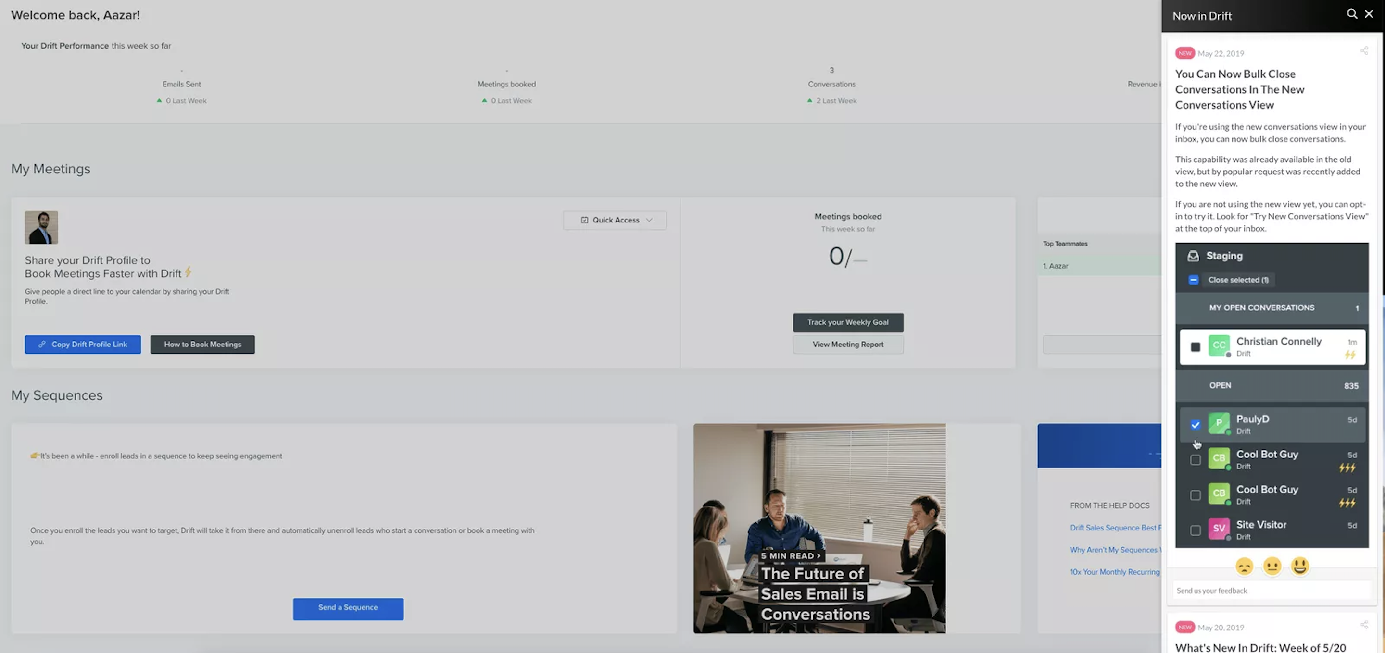1385x653 pixels.
Task: Close the Now in Drift panel
Action: (x=1369, y=14)
